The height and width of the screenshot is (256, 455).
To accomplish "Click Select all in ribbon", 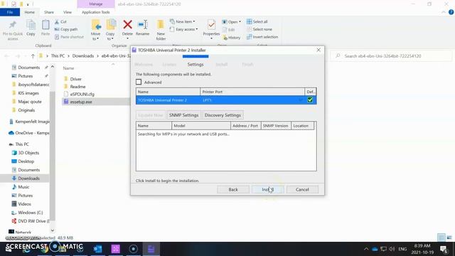I will pyautogui.click(x=257, y=21).
